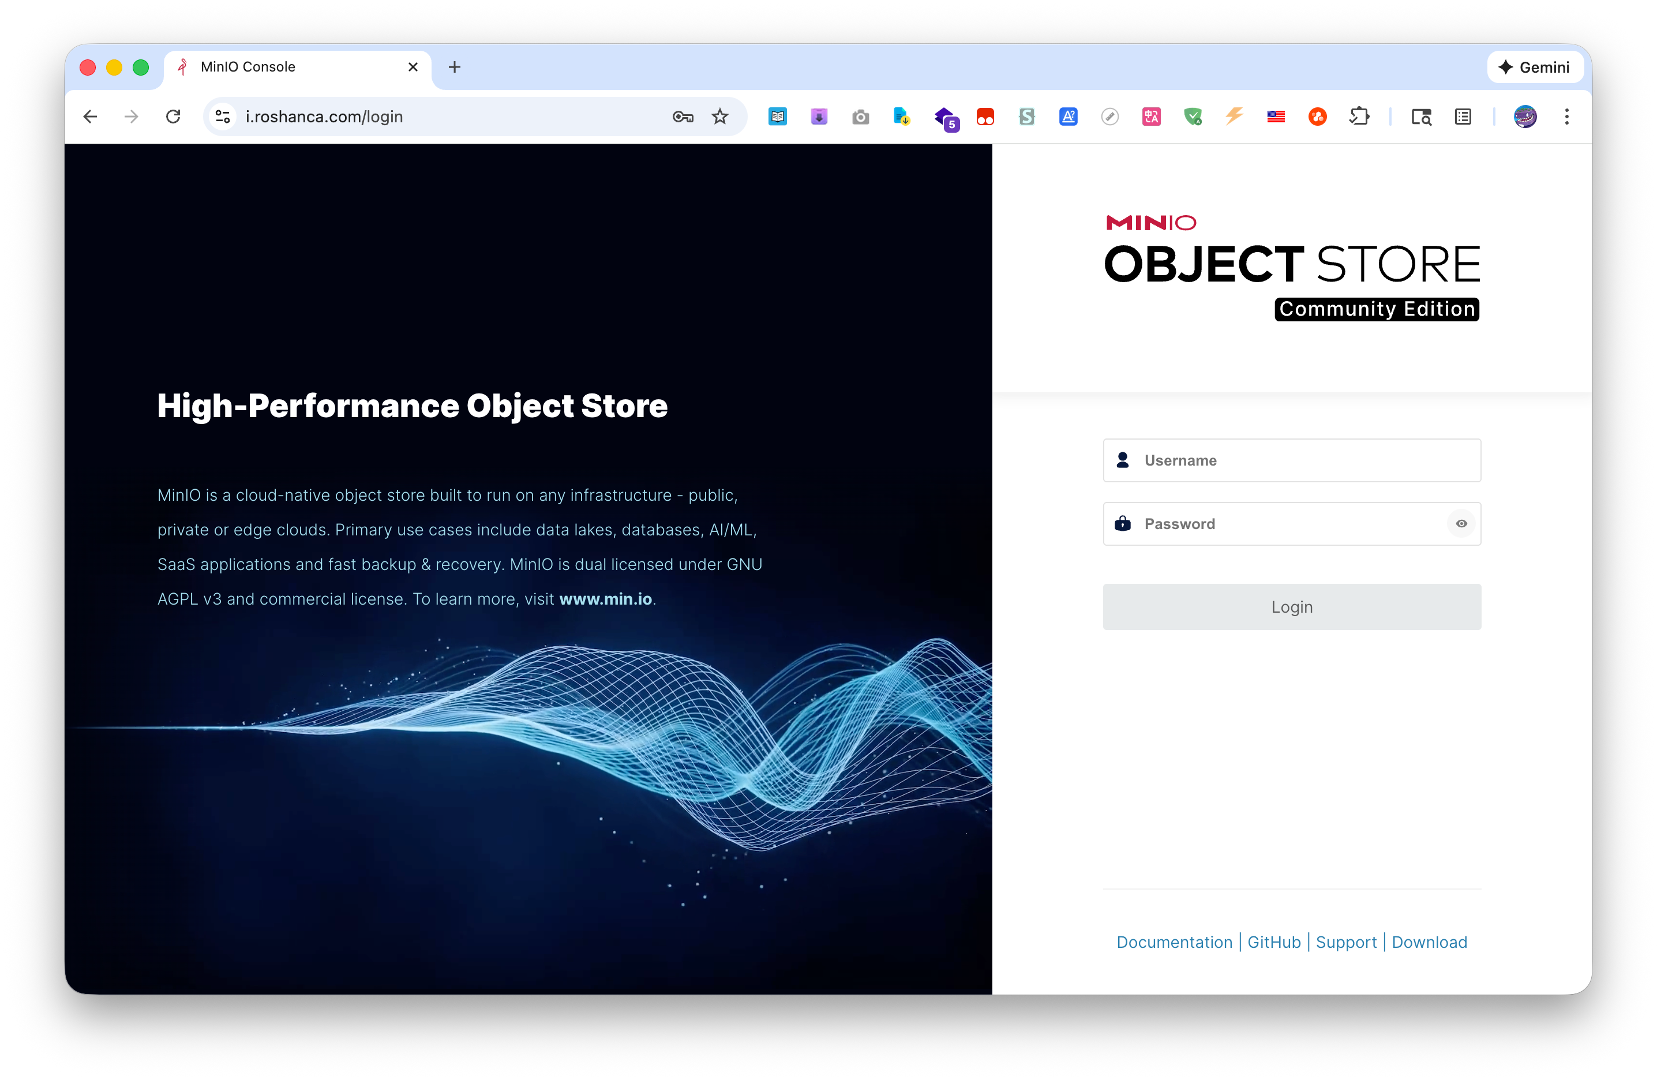The height and width of the screenshot is (1080, 1657).
Task: Open the Support link
Action: click(x=1346, y=942)
